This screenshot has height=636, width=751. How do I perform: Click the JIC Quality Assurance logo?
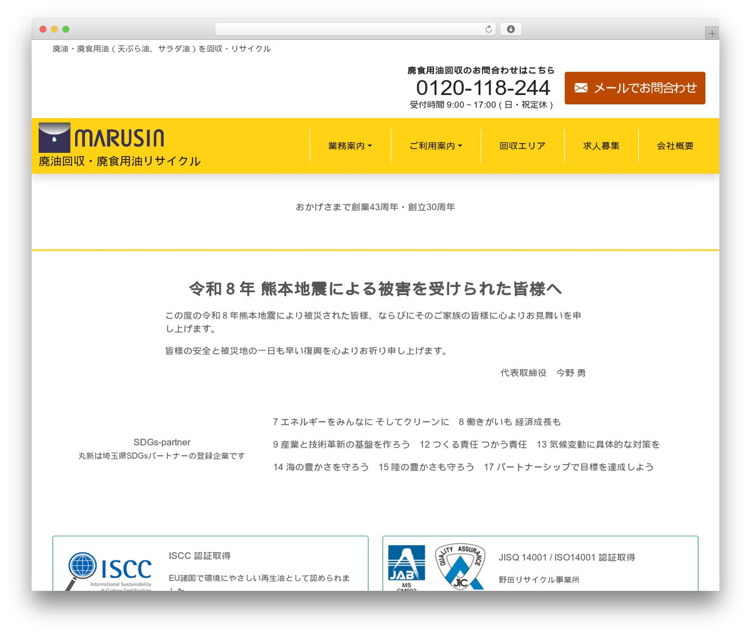461,566
